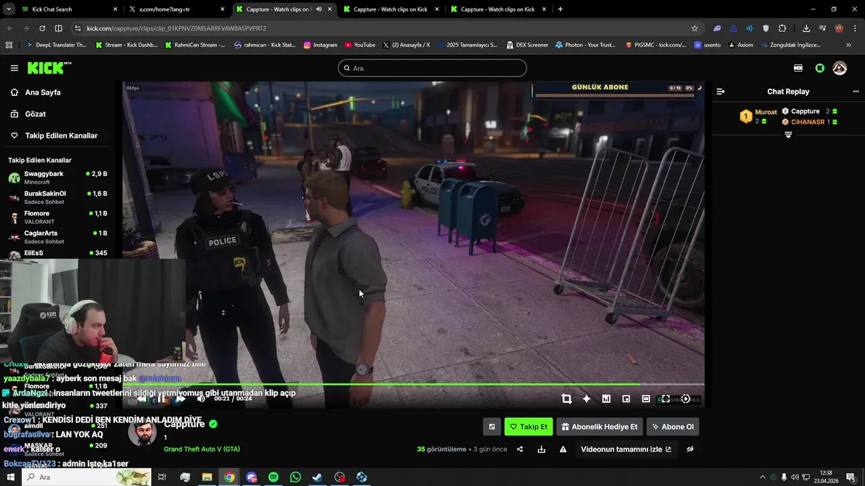Enable picture-in-picture mode in player
The image size is (865, 486).
pos(626,399)
